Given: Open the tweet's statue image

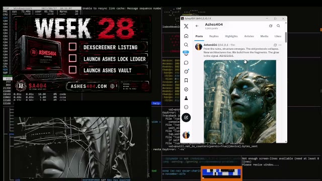Looking at the screenshot, I should tap(240, 101).
